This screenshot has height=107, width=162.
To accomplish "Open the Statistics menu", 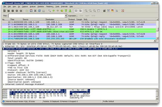I will point(41,7).
